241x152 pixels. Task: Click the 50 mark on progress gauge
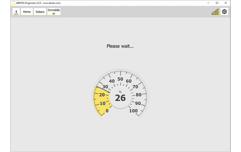pyautogui.click(x=120, y=79)
